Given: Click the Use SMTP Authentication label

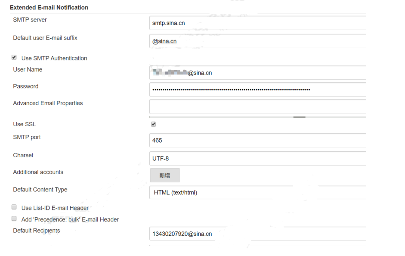Looking at the screenshot, I should pyautogui.click(x=54, y=59).
